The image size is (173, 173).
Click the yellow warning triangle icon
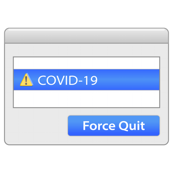26,80
